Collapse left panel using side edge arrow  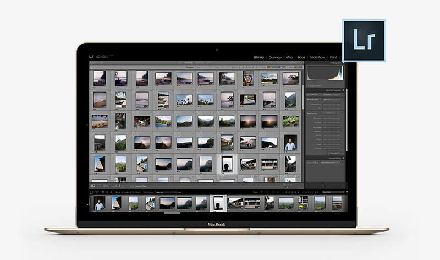(x=87, y=125)
